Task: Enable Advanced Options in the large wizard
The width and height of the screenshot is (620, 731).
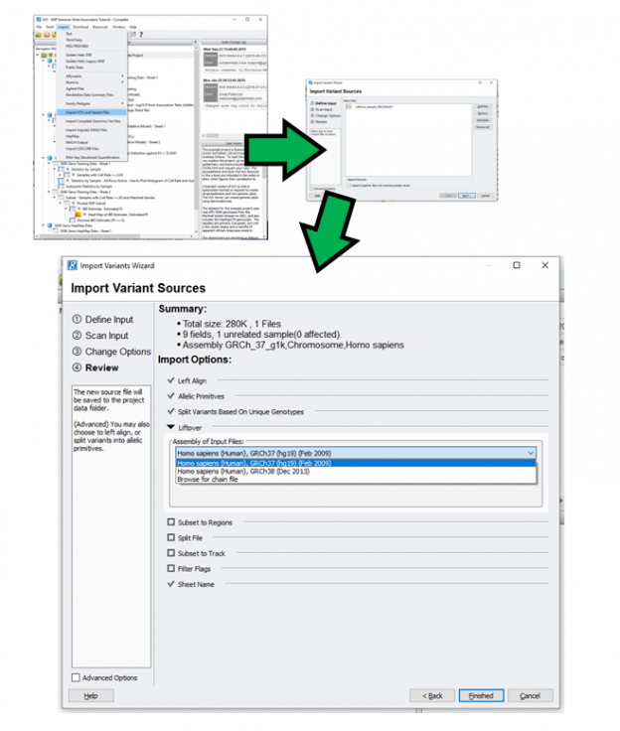Action: tap(77, 677)
